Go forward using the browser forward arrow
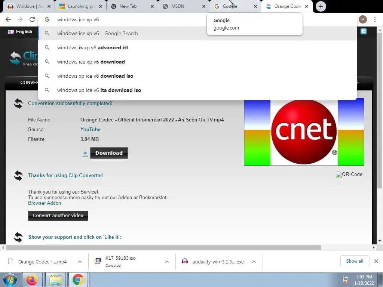Screen dimensions: 383x287 20,19
